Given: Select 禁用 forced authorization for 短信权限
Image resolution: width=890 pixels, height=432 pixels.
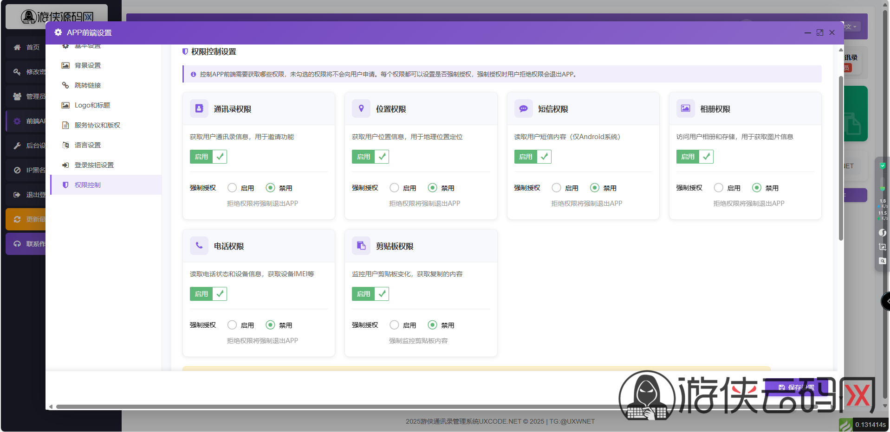Looking at the screenshot, I should pos(594,188).
